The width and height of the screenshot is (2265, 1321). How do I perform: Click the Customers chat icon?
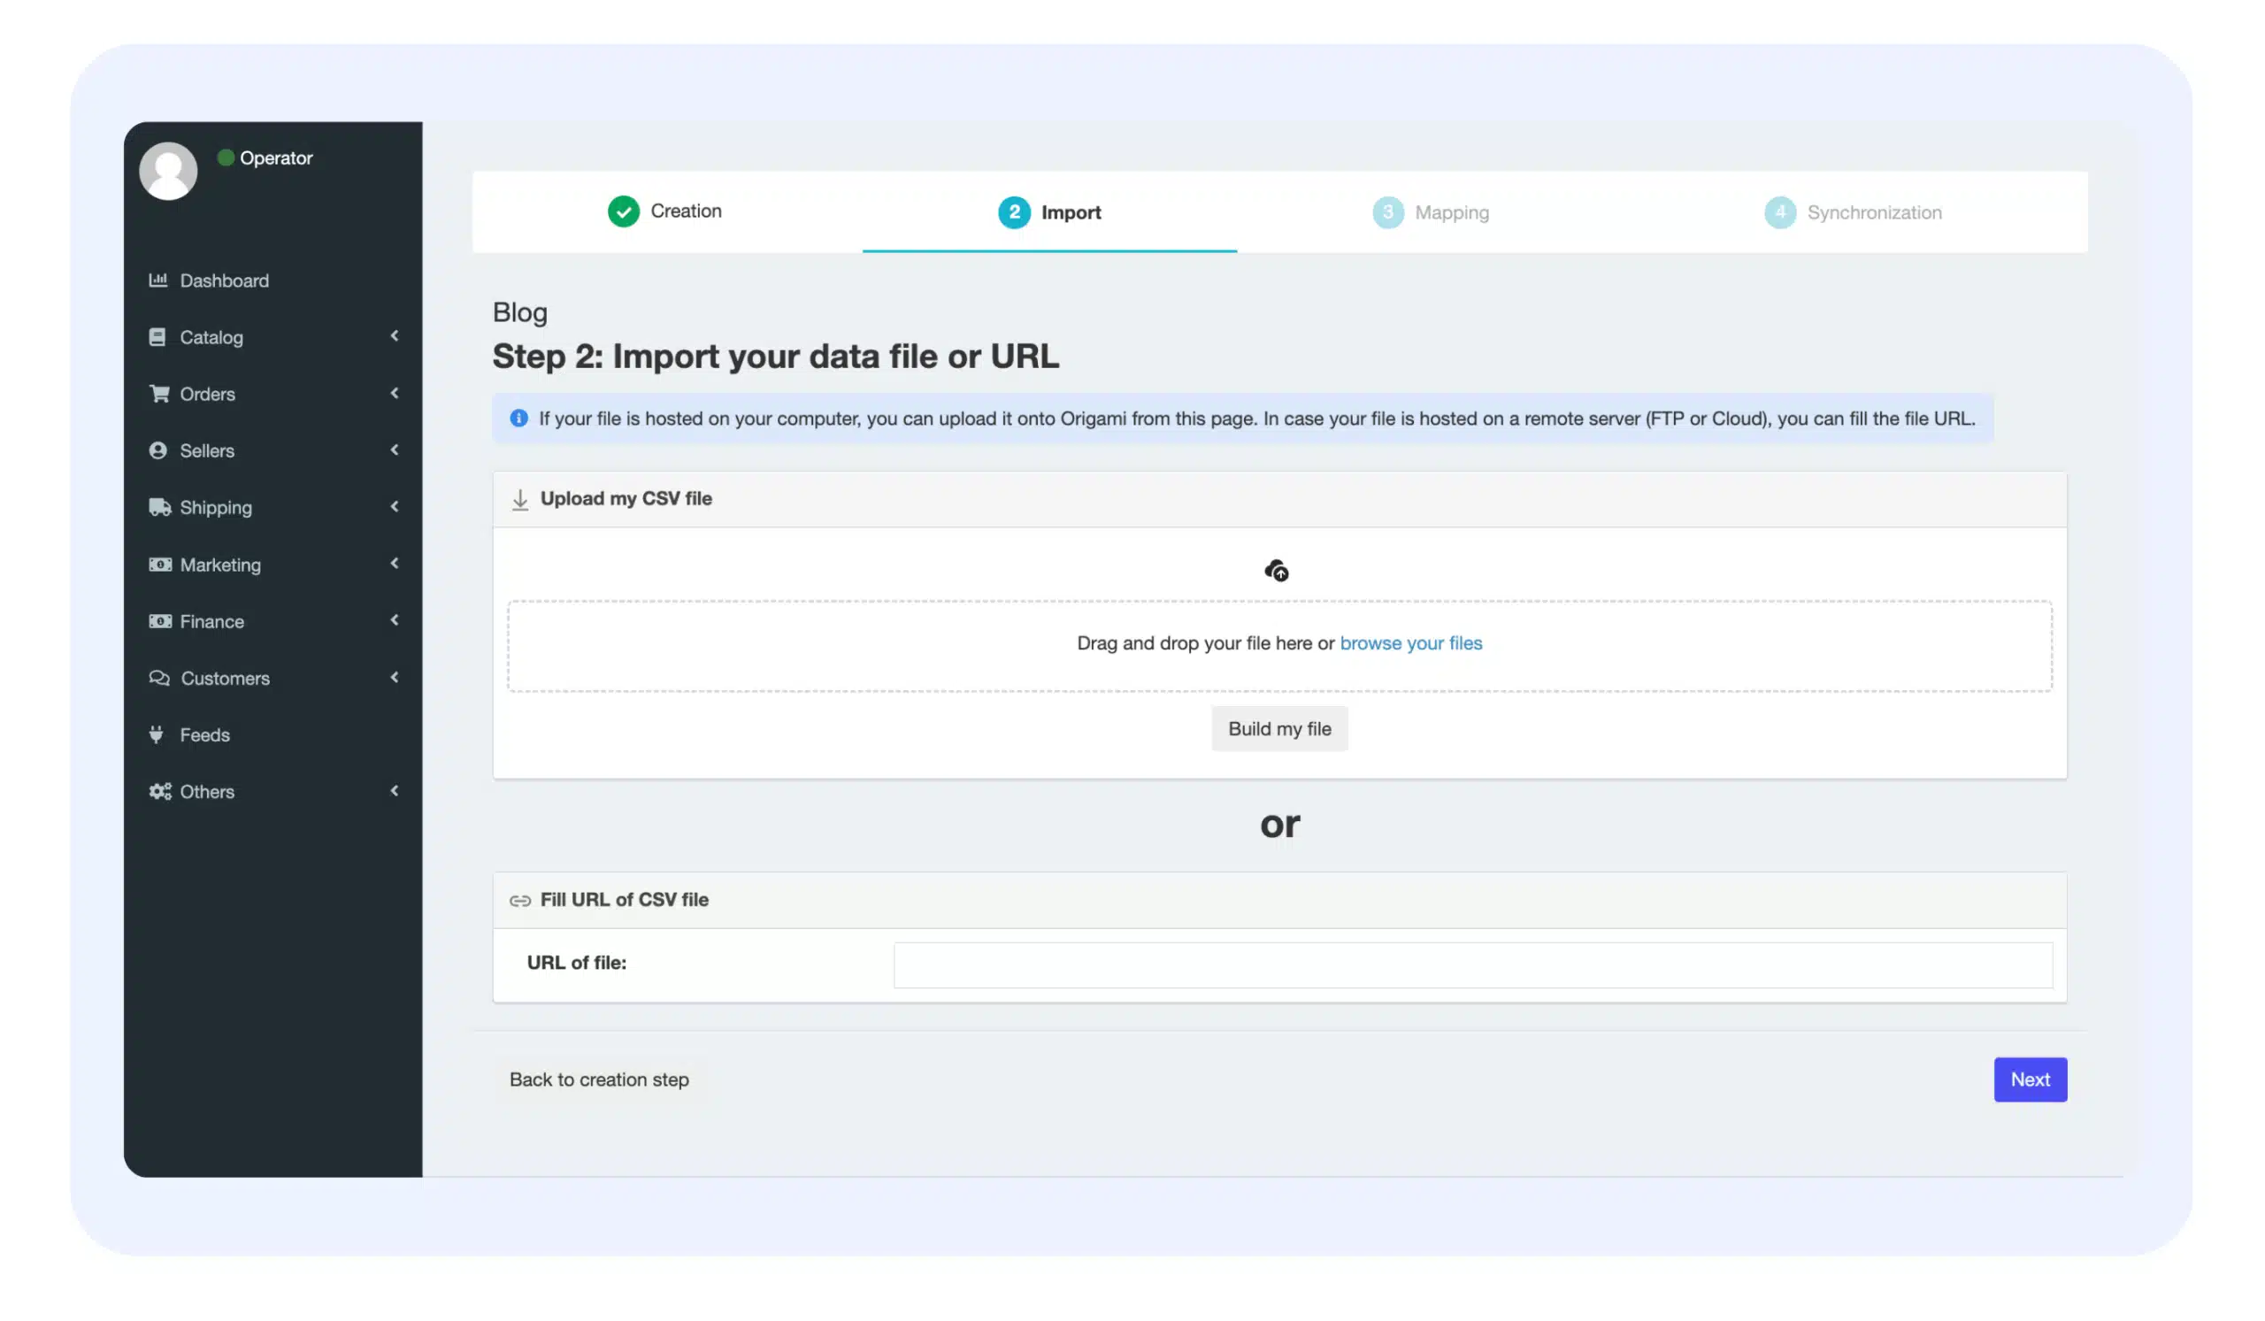coord(159,678)
